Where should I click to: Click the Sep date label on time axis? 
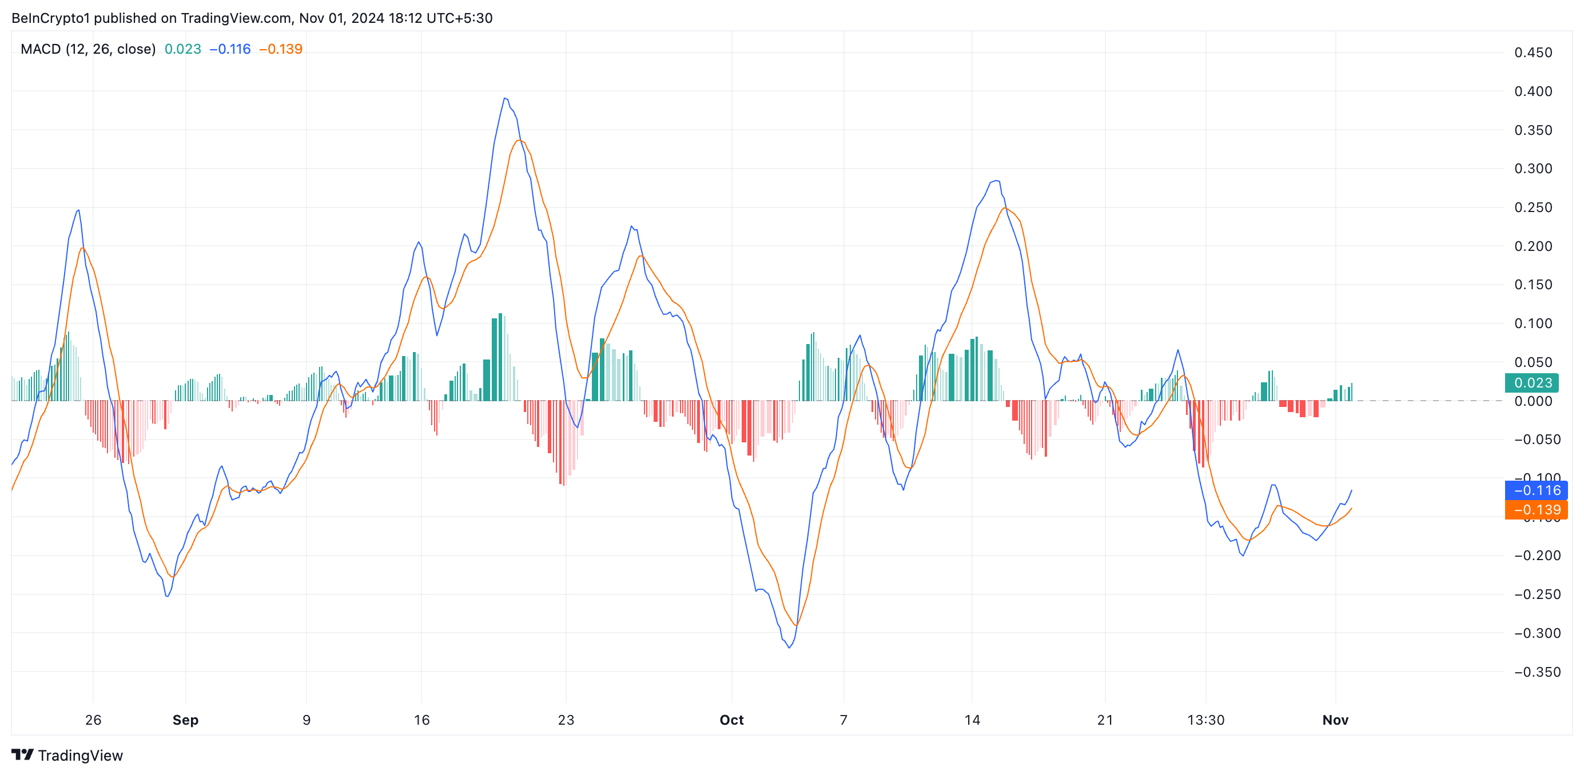click(185, 720)
